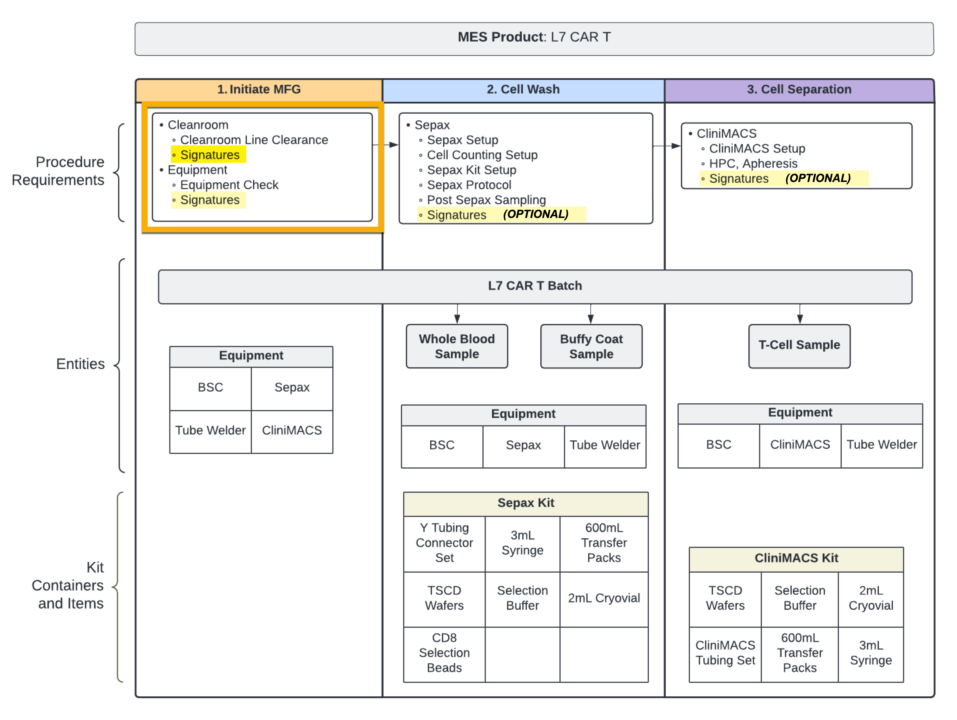Select the 3. Cell Separation column header
Screen dimensions: 957x720
pyautogui.click(x=799, y=90)
